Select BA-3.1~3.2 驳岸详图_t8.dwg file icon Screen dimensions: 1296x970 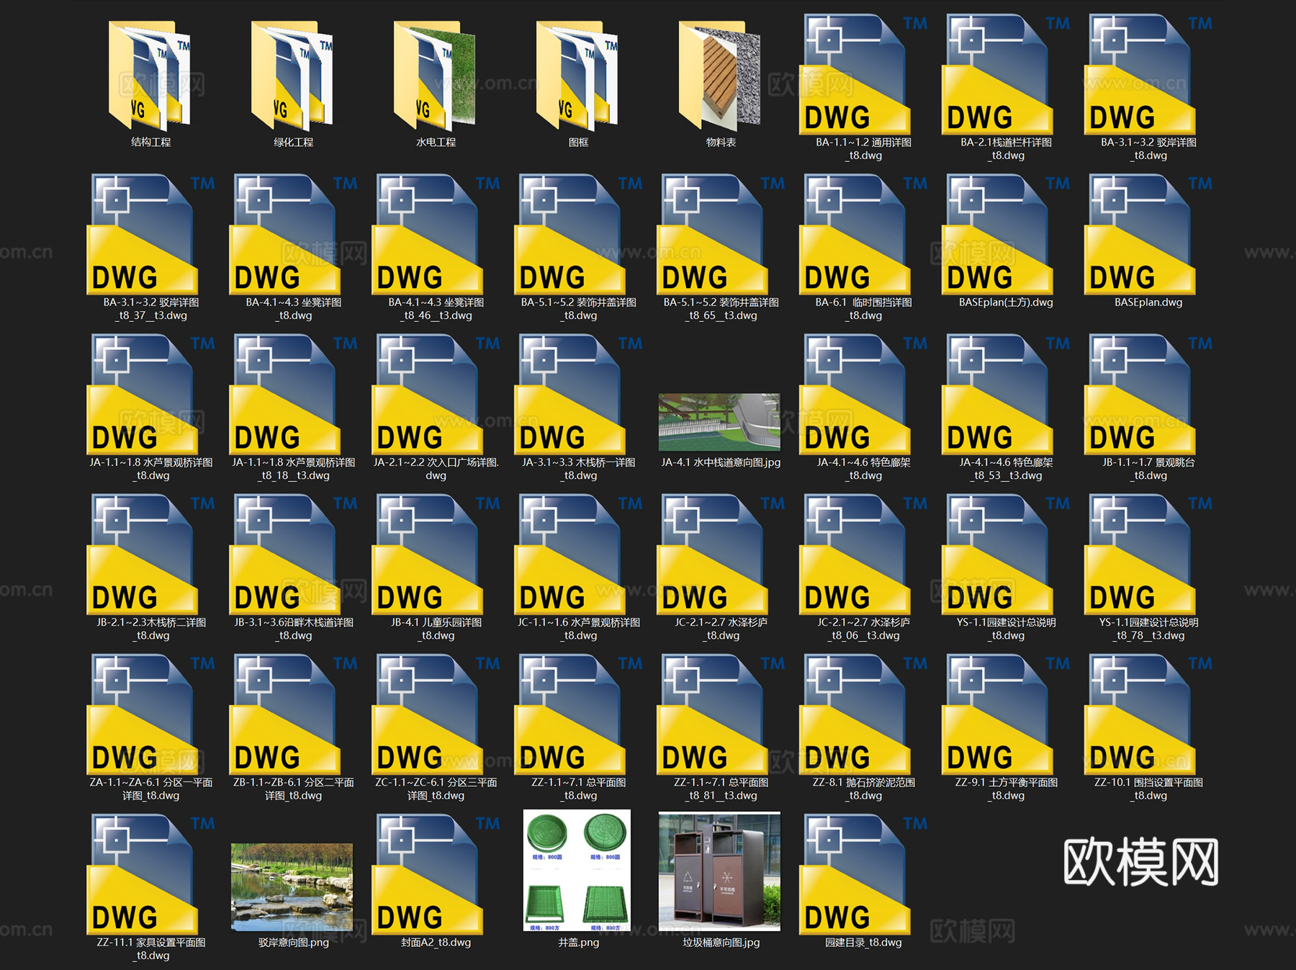coord(1148,74)
